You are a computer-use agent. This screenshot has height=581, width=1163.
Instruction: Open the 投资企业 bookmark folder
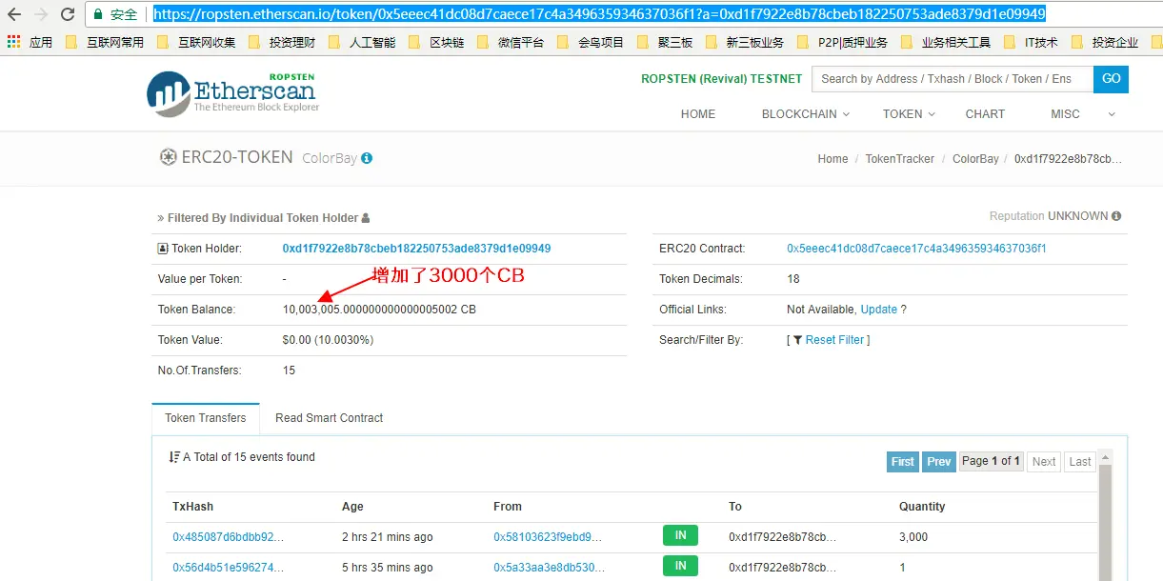[x=1105, y=42]
